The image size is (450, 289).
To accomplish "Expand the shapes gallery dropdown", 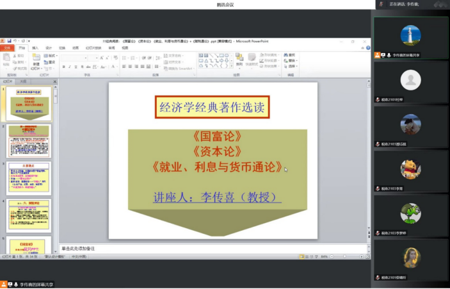I will click(232, 67).
